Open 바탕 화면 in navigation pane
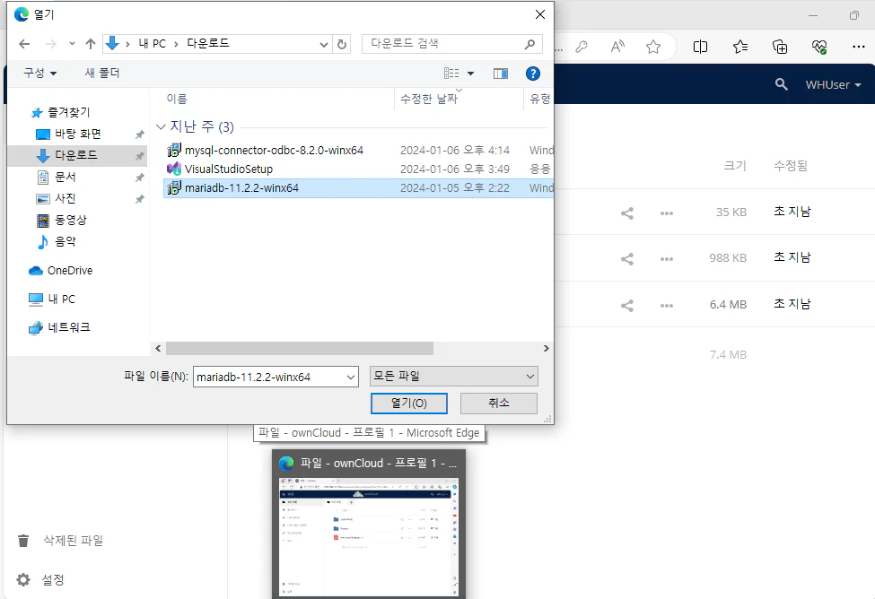 (x=77, y=134)
